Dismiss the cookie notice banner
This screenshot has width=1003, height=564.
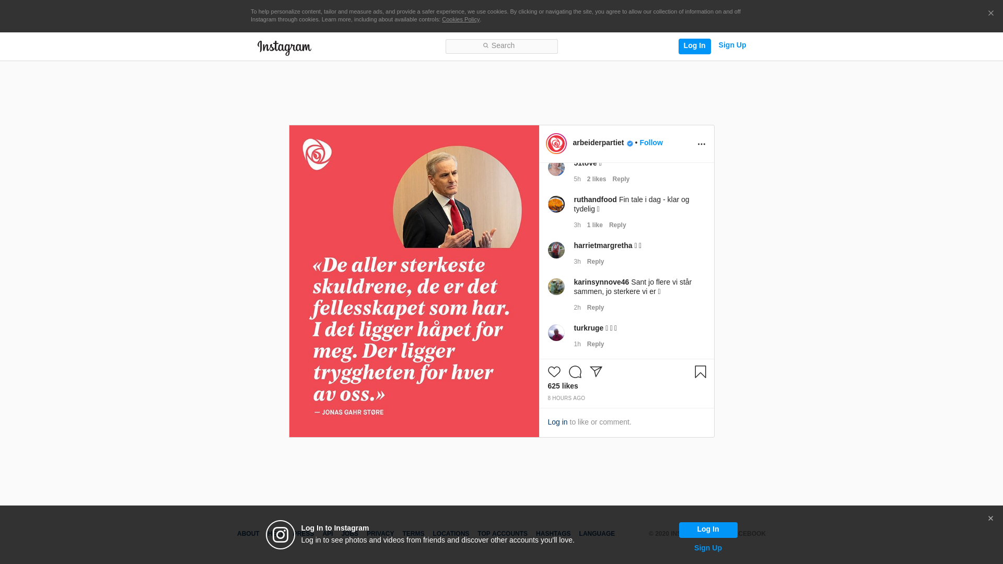tap(990, 14)
